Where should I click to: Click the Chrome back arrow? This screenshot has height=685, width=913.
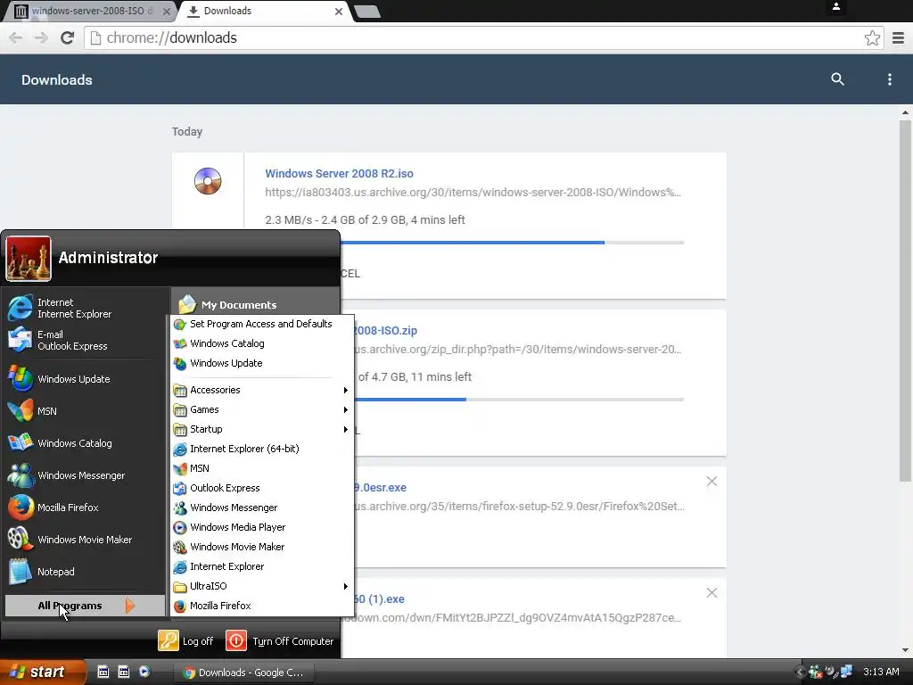(16, 37)
